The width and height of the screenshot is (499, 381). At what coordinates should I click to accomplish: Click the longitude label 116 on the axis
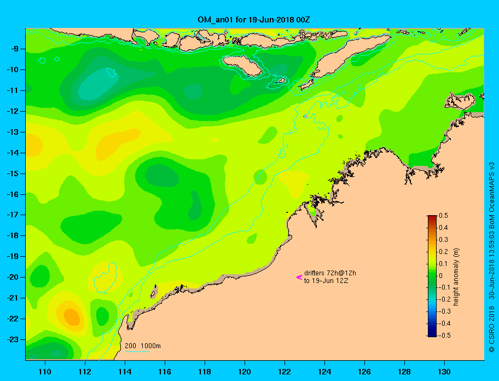[x=165, y=372]
